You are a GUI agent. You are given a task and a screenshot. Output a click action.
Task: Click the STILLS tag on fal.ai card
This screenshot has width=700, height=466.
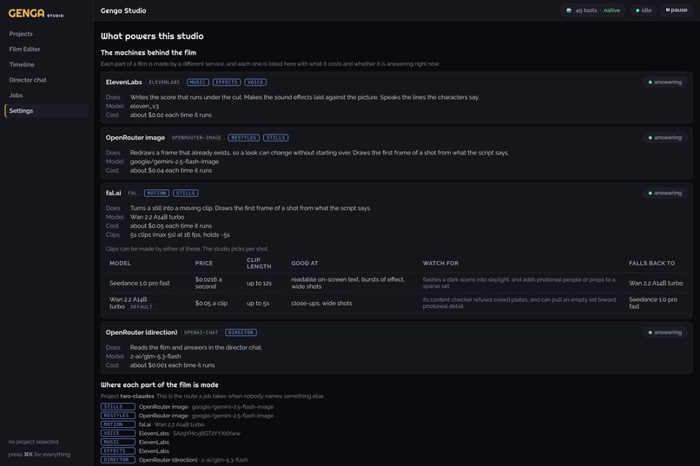(x=186, y=194)
